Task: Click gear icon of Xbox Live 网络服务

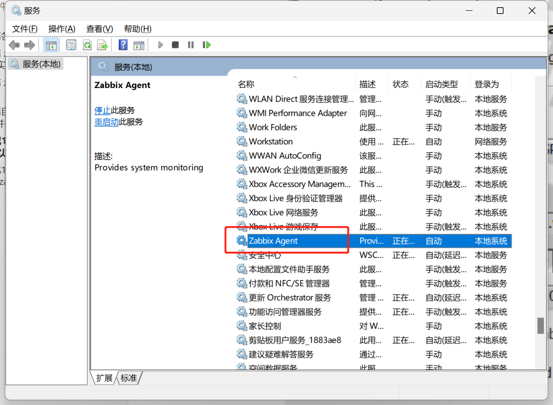Action: pos(242,212)
